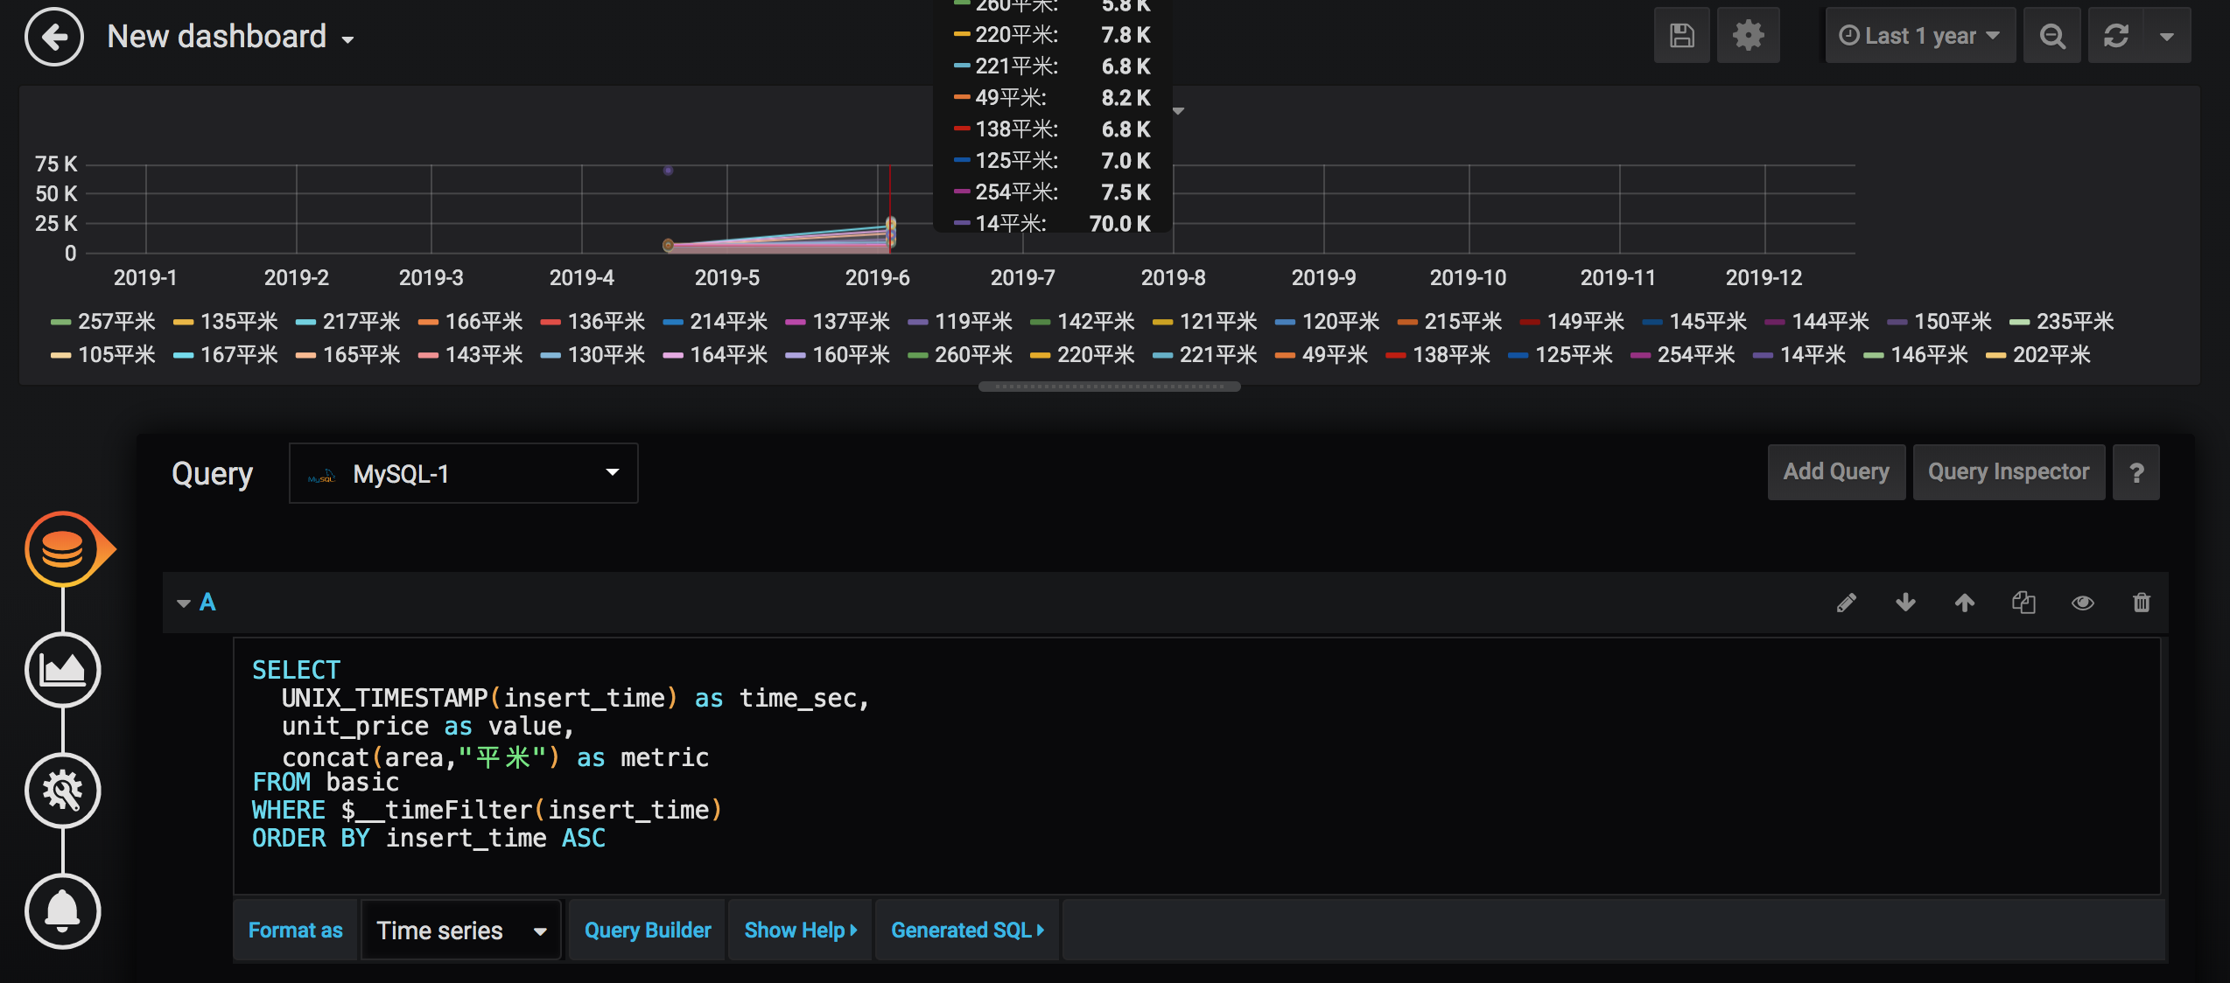Expand Generated SQL section
This screenshot has height=983, width=2230.
click(967, 931)
